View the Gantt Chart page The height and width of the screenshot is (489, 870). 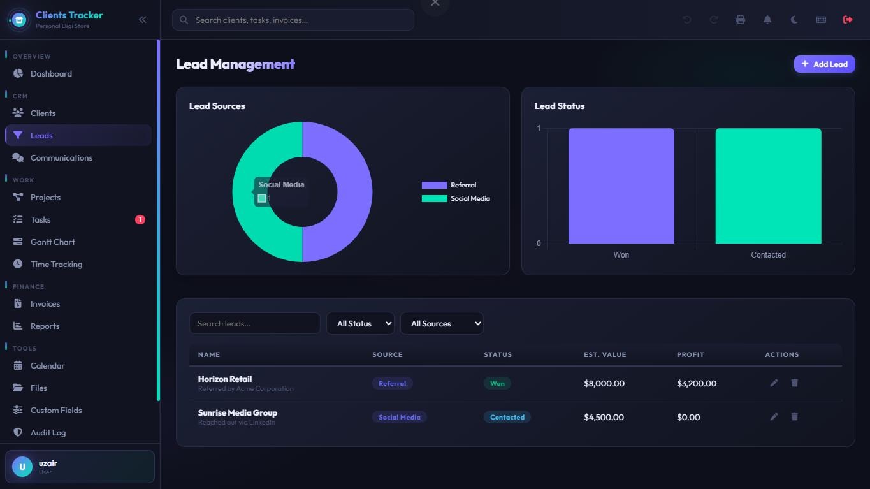tap(78, 242)
